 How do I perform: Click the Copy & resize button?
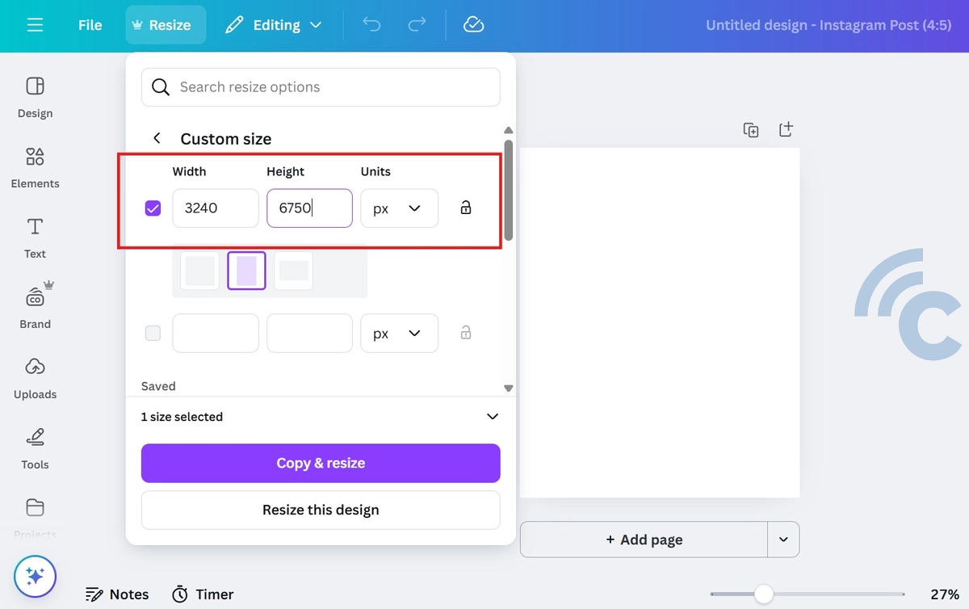pos(321,463)
